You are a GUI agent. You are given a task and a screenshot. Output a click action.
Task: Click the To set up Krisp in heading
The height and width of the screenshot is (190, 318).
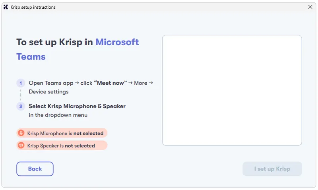point(54,42)
